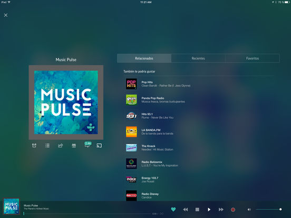Image resolution: width=291 pixels, height=218 pixels.
Task: Select the LA BANDA.FM title
Action: [x=151, y=130]
